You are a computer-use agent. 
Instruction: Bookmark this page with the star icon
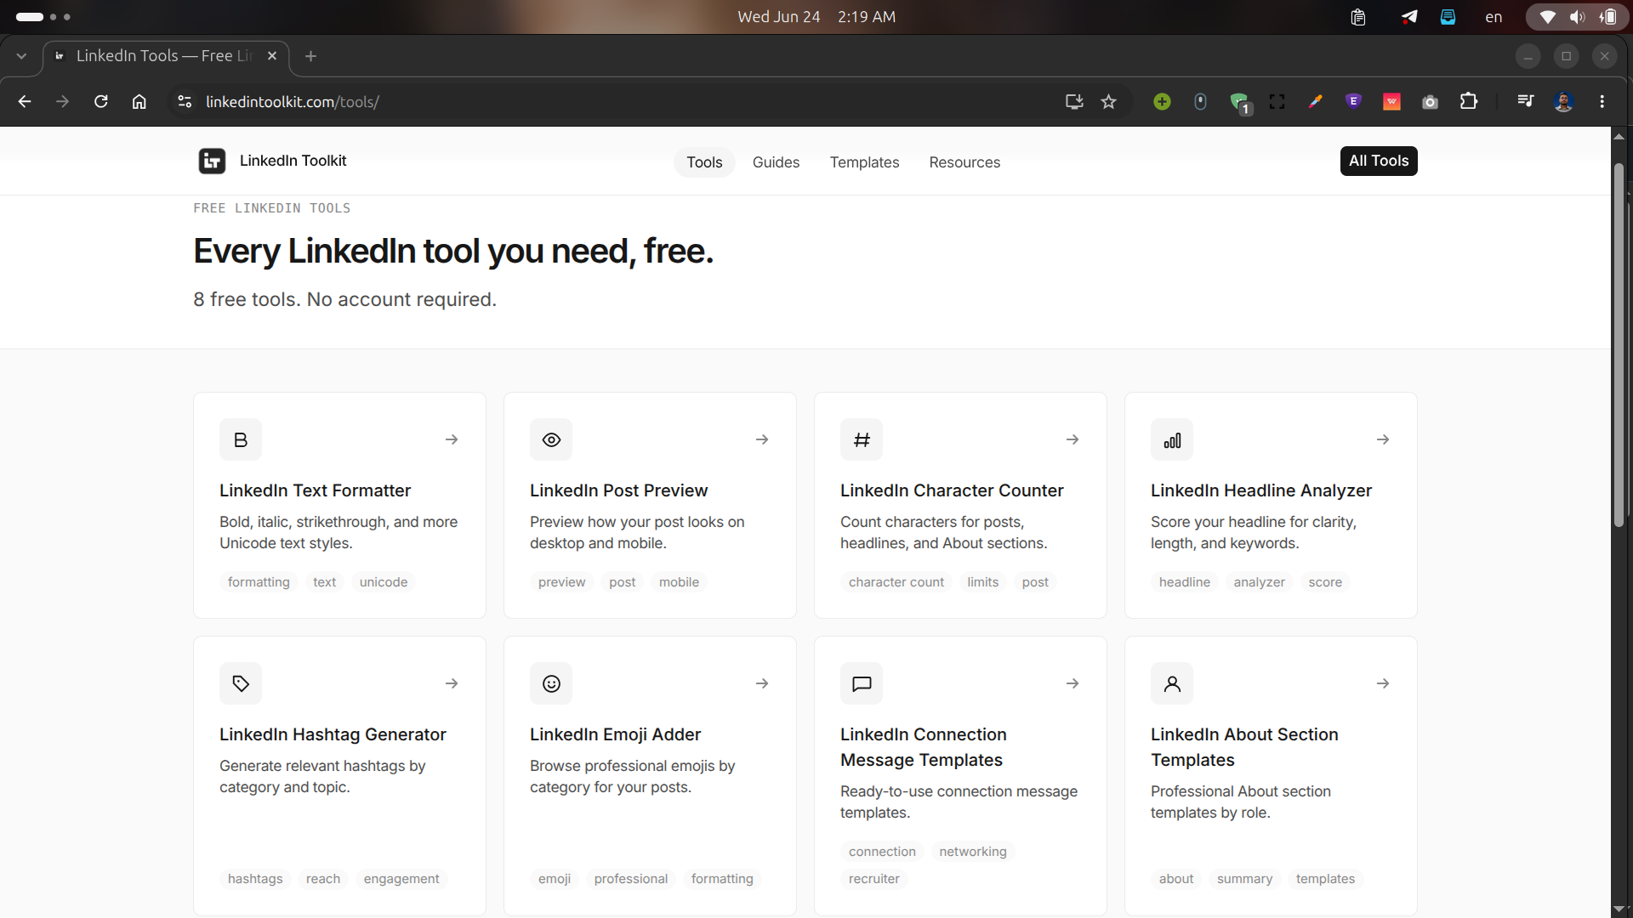tap(1108, 101)
